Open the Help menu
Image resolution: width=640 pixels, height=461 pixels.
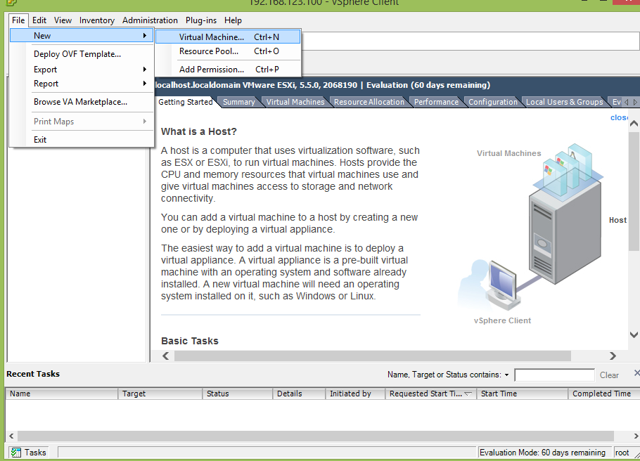(233, 20)
